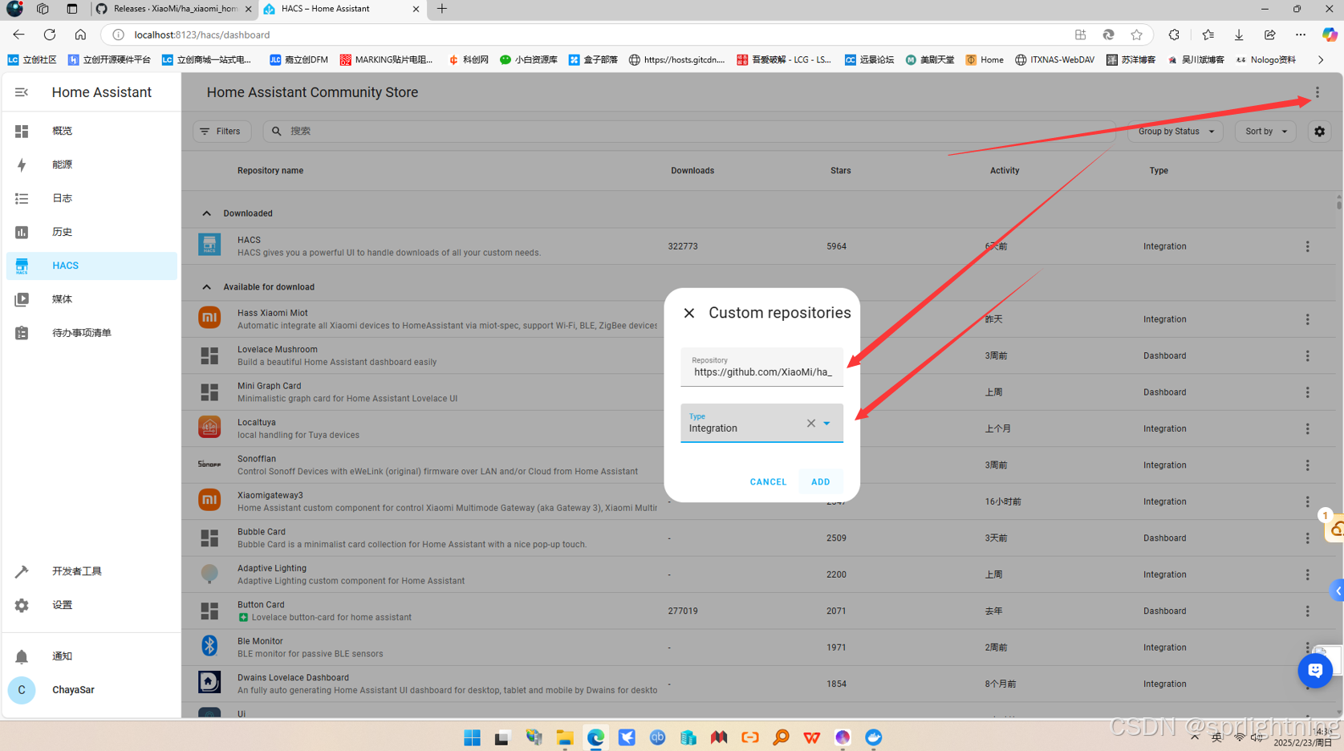
Task: Open ChayaSar user profile avatar
Action: click(22, 690)
